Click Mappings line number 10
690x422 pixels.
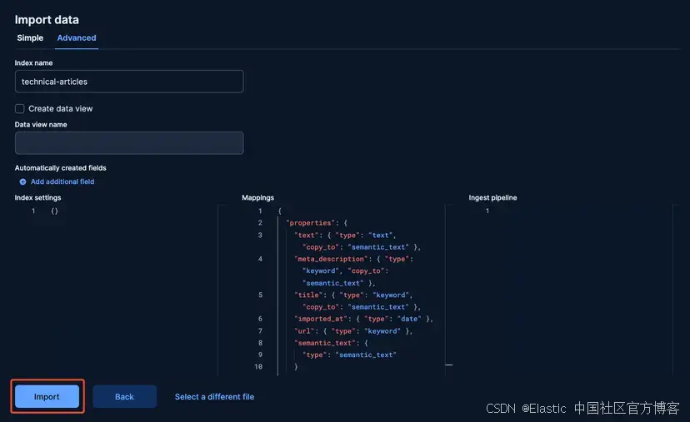[x=258, y=366]
